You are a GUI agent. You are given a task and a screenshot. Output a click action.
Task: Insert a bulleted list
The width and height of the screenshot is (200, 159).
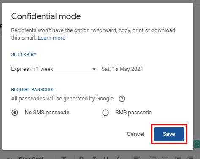point(165,158)
